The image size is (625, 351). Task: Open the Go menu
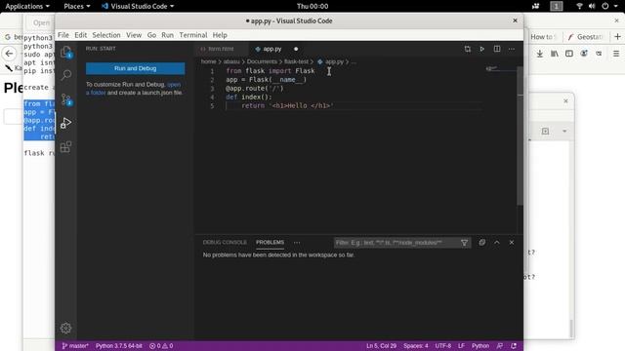[151, 35]
